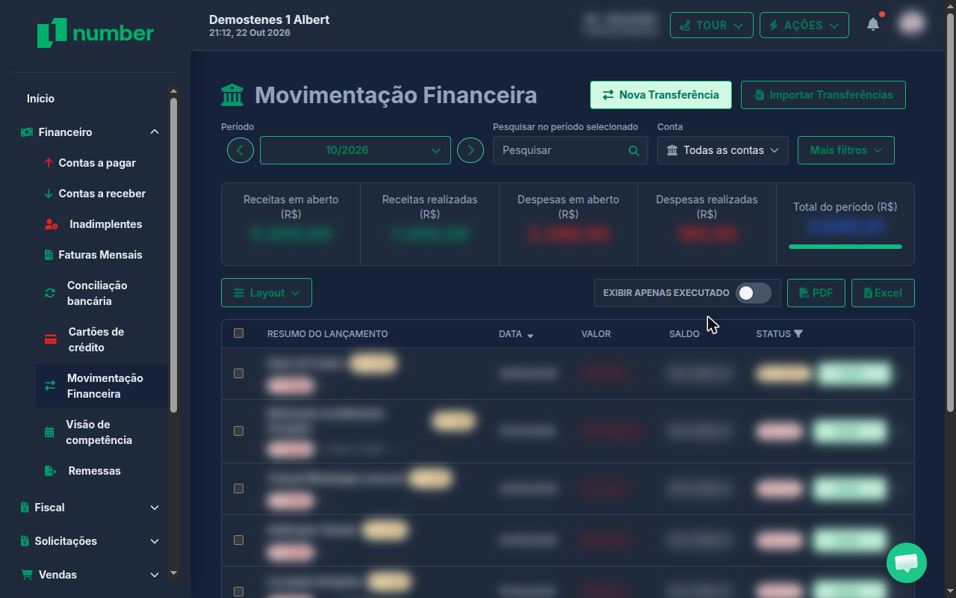This screenshot has width=956, height=598.
Task: Tick the fourth table row checkbox
Action: pyautogui.click(x=238, y=540)
